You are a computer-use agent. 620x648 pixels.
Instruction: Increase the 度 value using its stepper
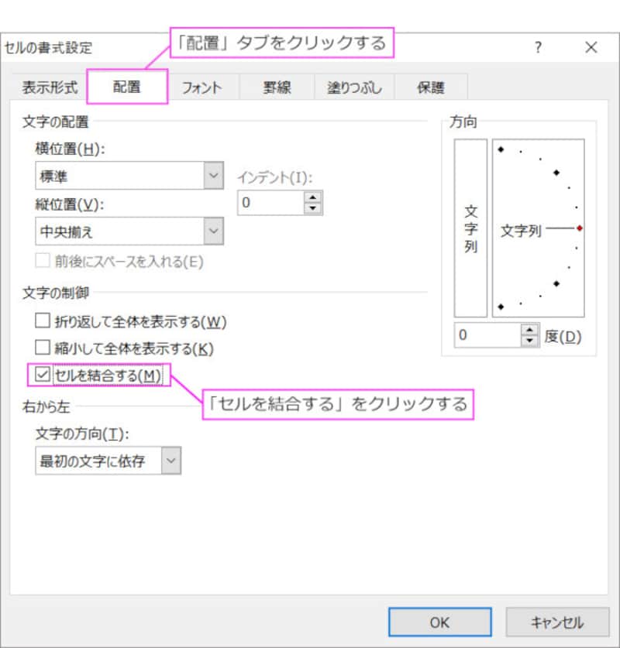coord(529,331)
